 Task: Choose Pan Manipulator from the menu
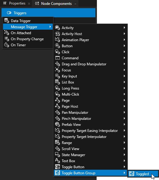[91, 112]
